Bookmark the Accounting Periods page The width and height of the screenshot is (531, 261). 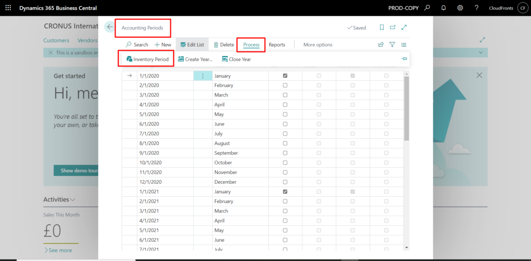click(382, 28)
